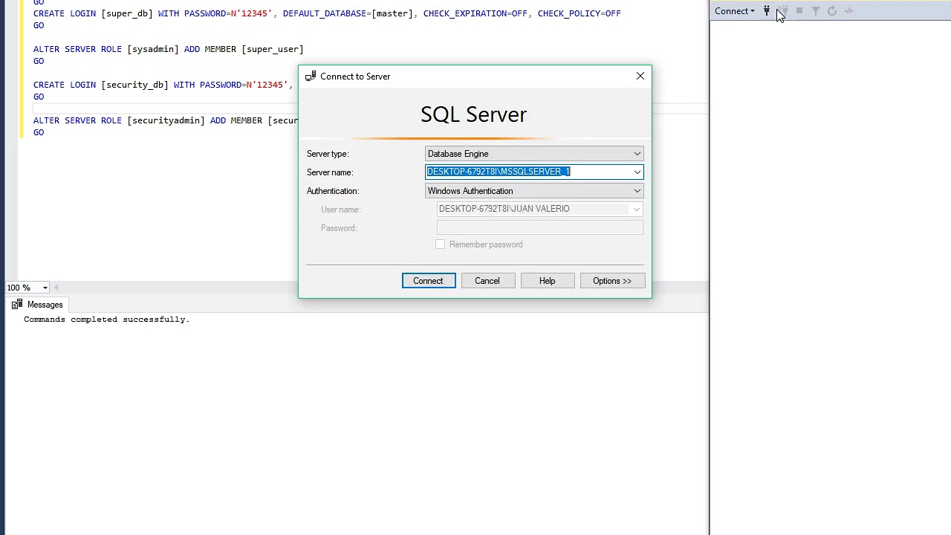Click the Cancel button
Viewport: 951px width, 535px height.
[487, 281]
